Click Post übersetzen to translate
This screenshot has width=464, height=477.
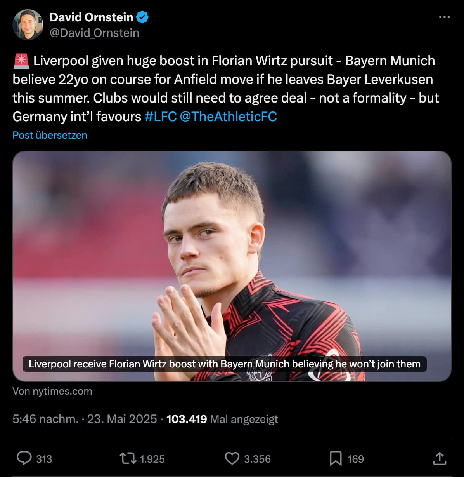[x=50, y=135]
